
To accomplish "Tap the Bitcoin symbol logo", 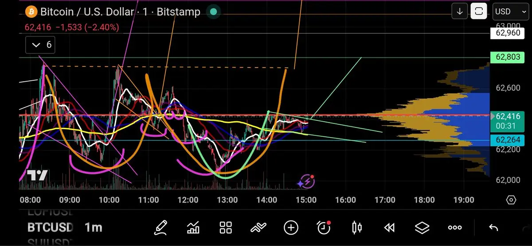I will [31, 12].
